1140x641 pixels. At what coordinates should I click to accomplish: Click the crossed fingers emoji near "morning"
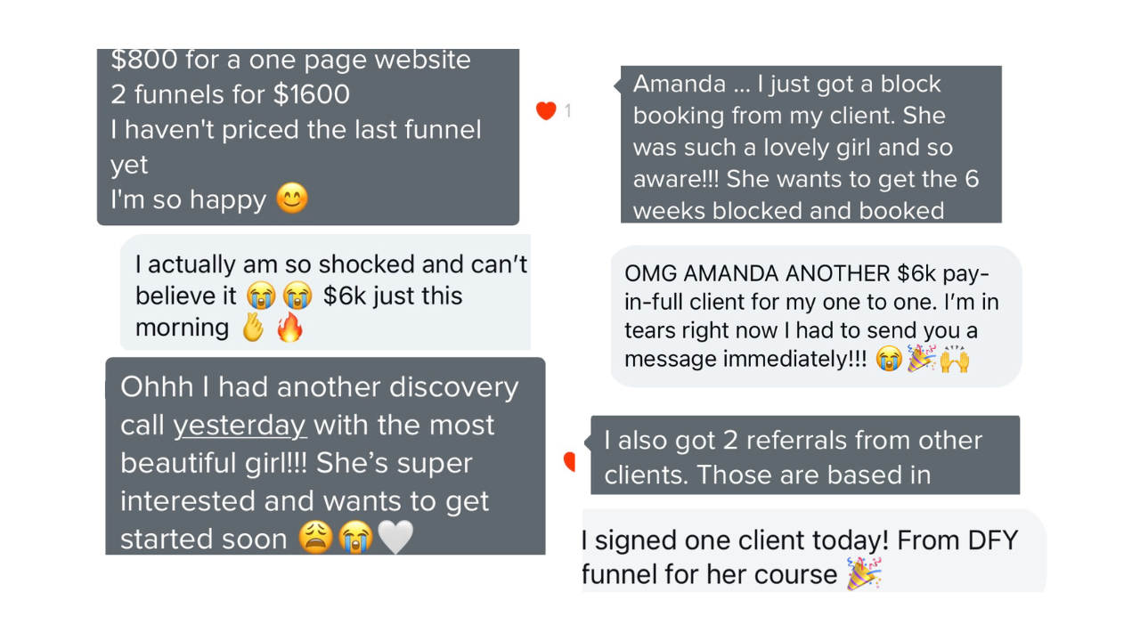click(253, 328)
